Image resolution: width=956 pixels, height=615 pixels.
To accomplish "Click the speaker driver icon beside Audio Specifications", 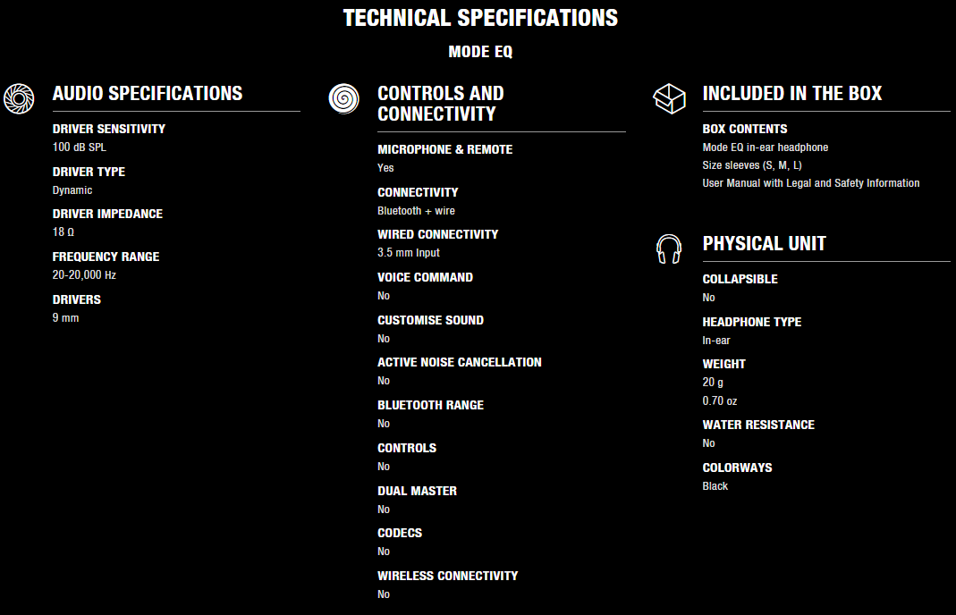I will click(x=19, y=97).
